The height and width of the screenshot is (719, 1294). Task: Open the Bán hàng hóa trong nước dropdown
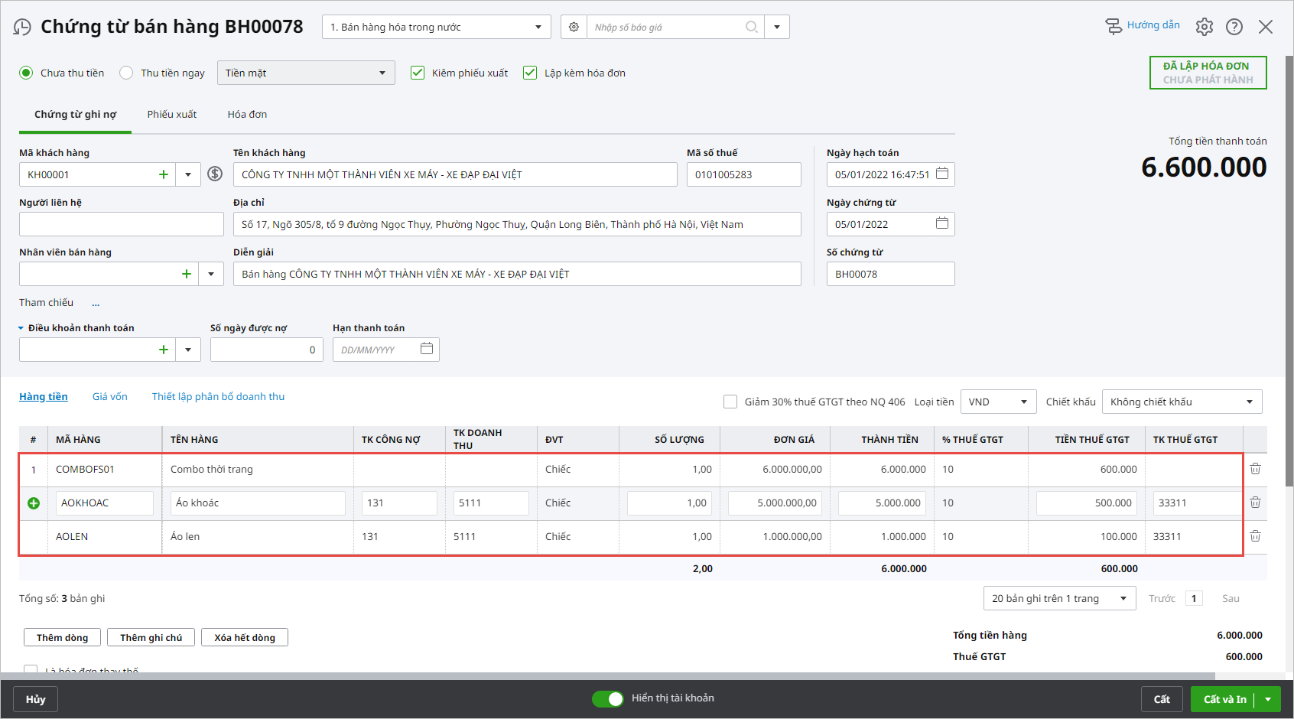click(436, 27)
